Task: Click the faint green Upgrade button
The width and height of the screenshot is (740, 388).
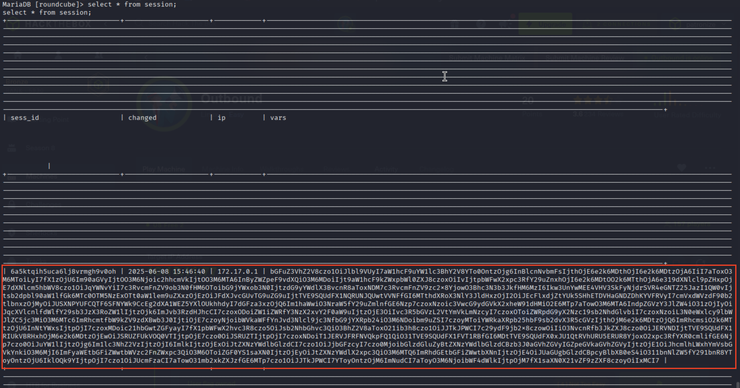Action: tap(545, 24)
